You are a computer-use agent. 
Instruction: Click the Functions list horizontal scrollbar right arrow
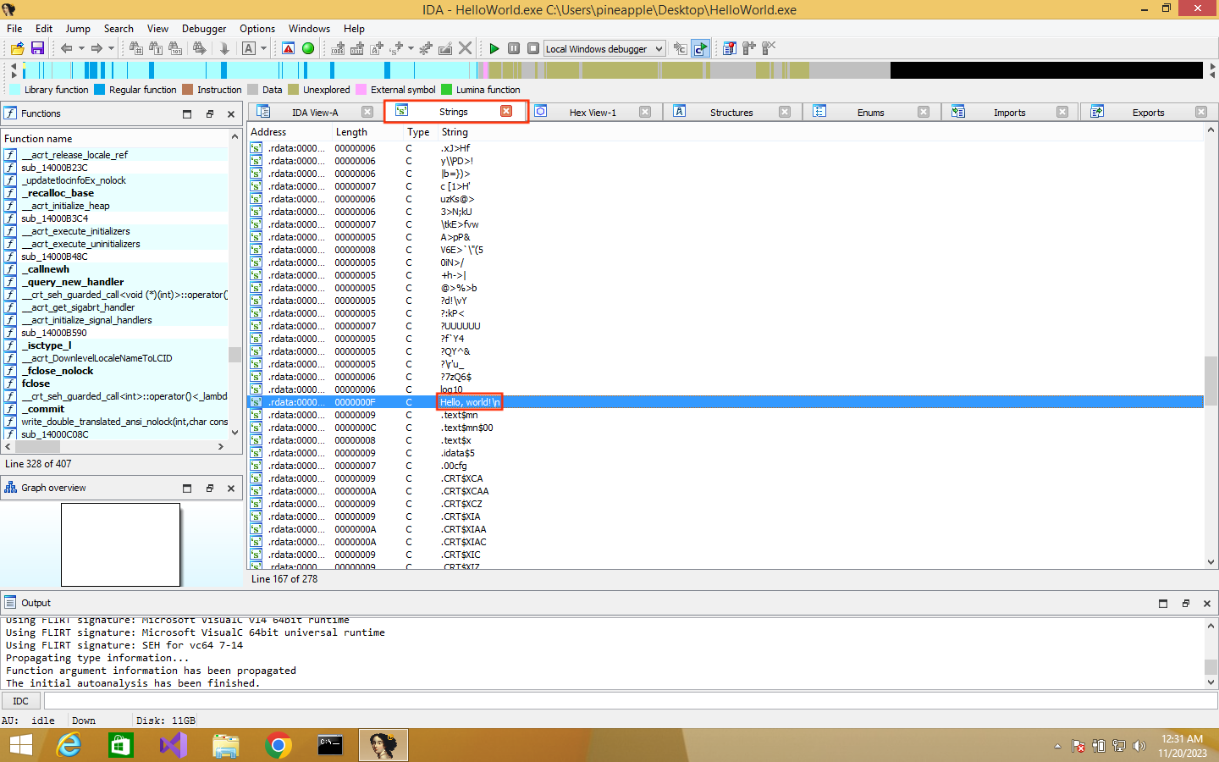(221, 446)
